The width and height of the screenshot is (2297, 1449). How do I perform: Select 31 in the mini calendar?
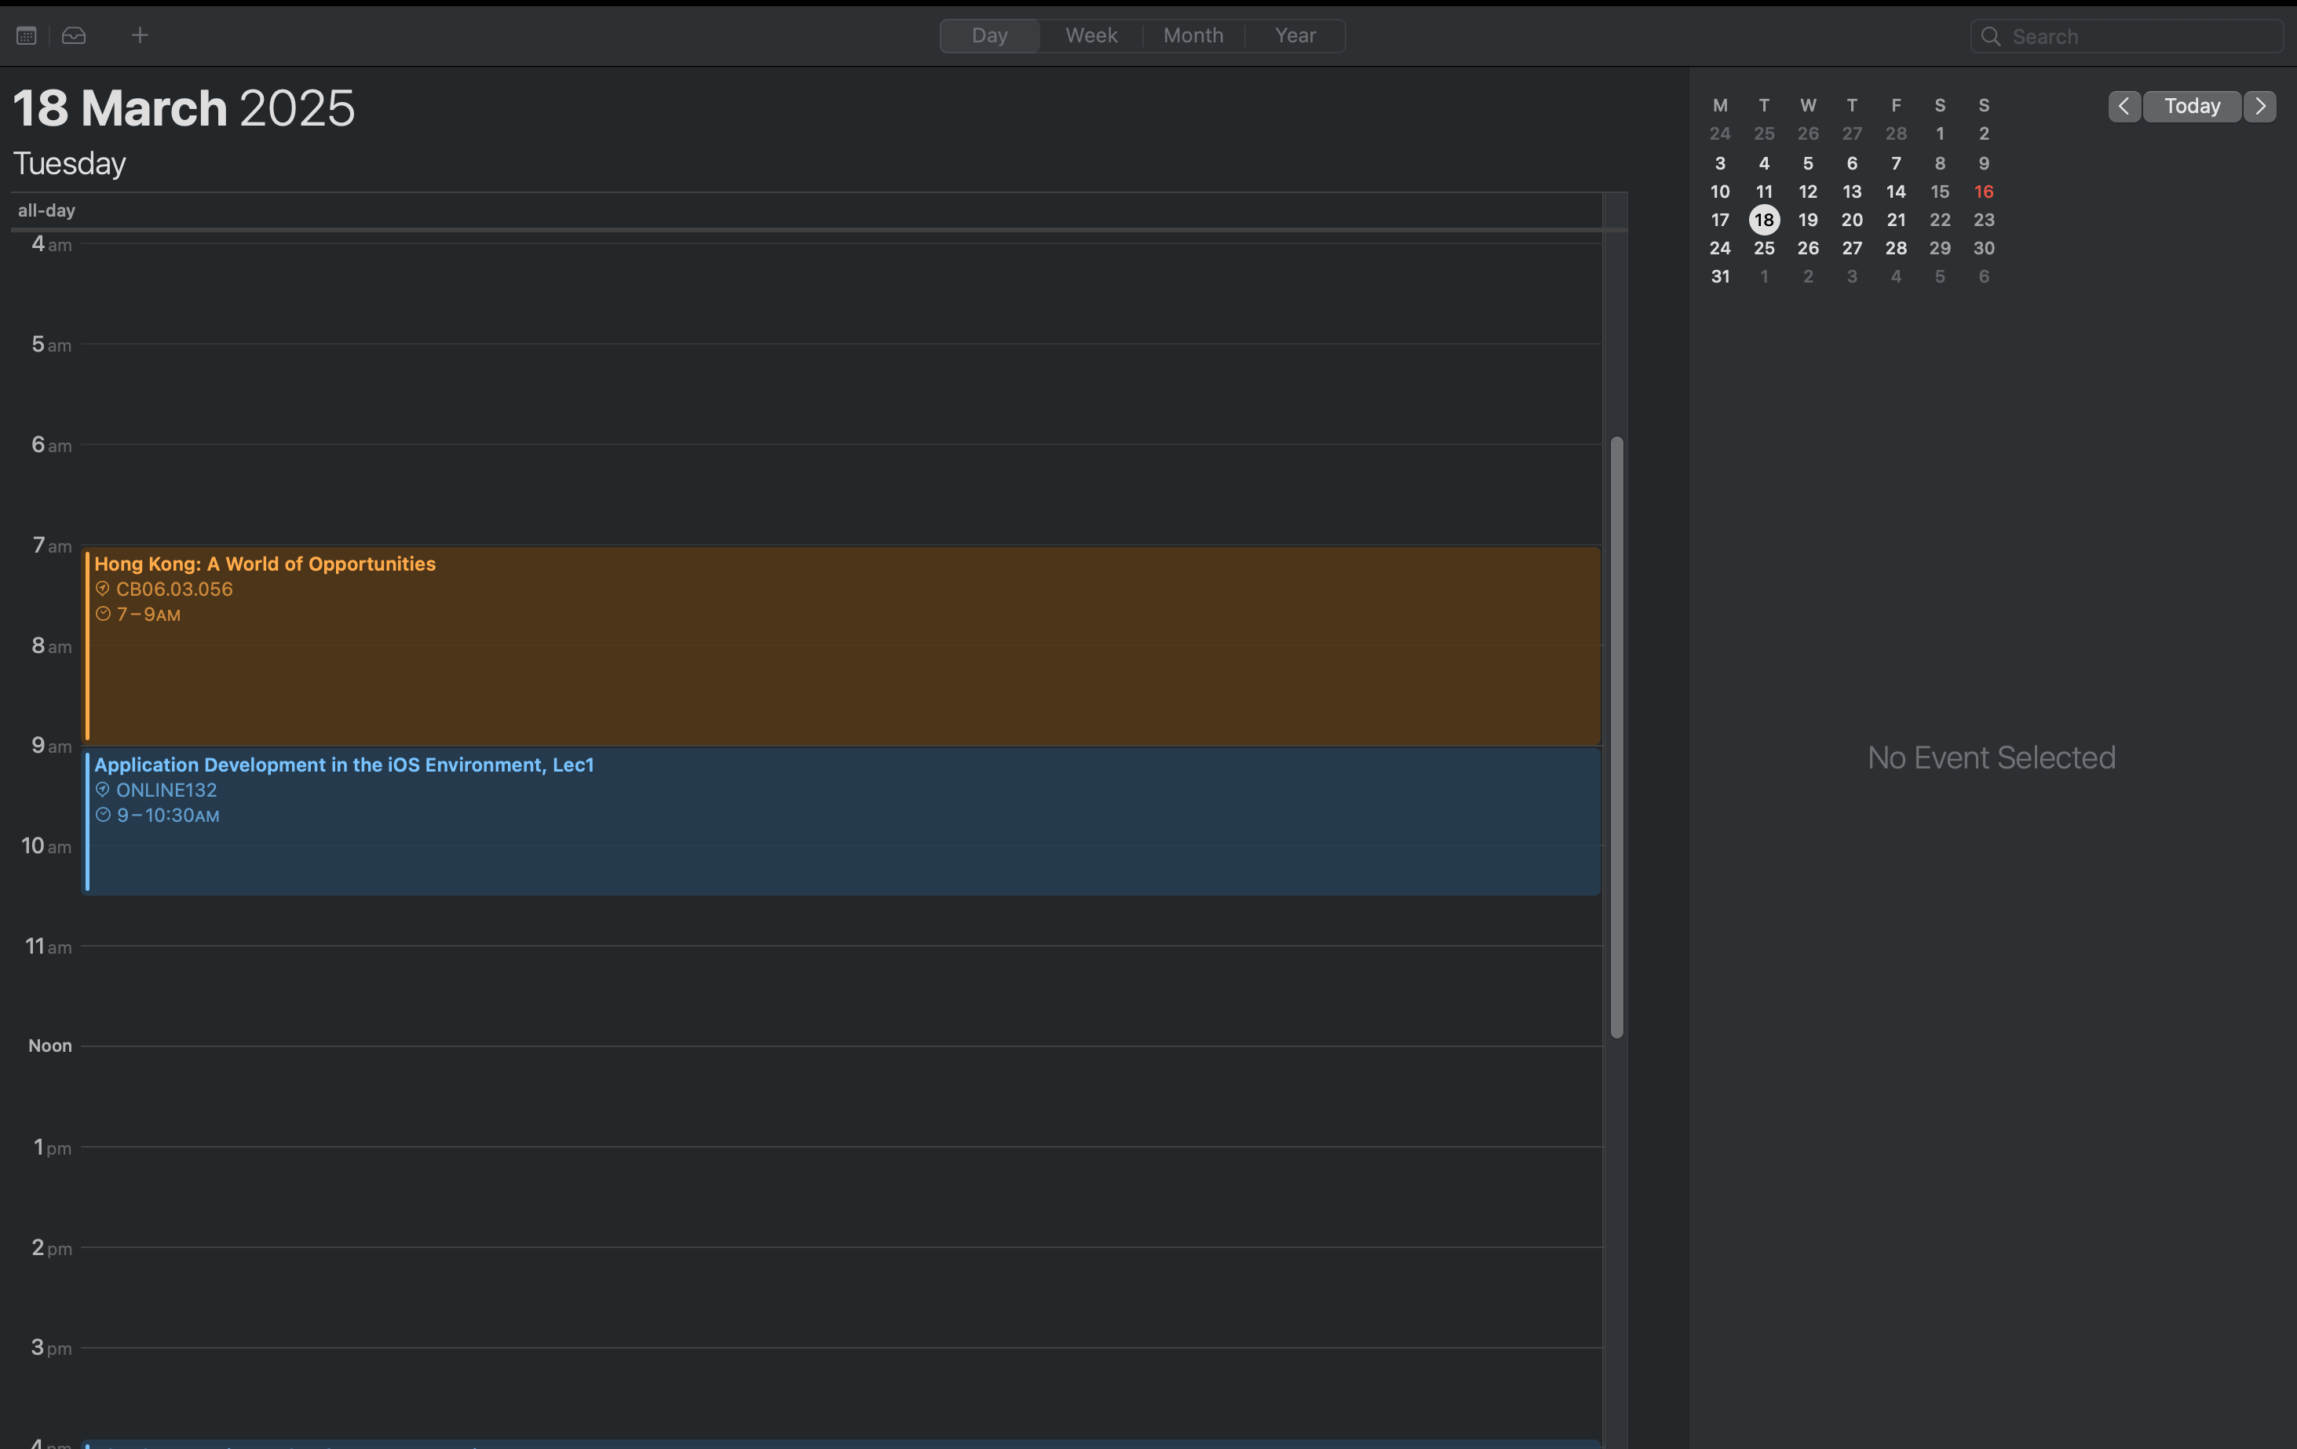coord(1720,276)
